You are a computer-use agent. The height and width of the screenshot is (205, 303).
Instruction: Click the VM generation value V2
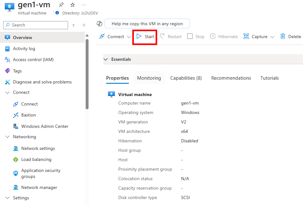click(x=184, y=122)
